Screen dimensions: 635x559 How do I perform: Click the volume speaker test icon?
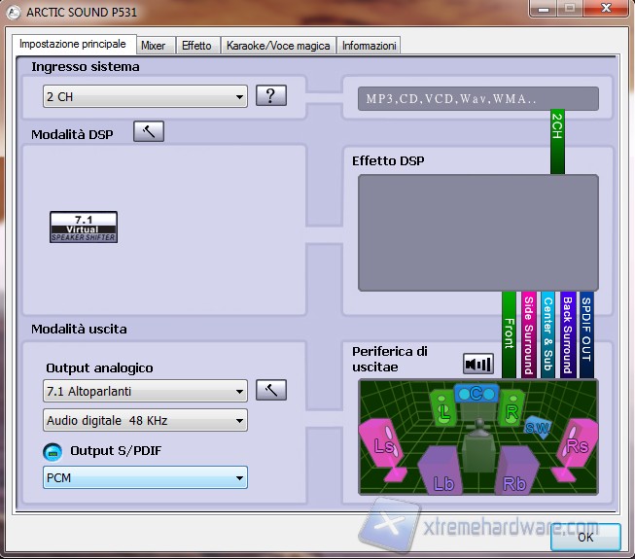pos(478,365)
